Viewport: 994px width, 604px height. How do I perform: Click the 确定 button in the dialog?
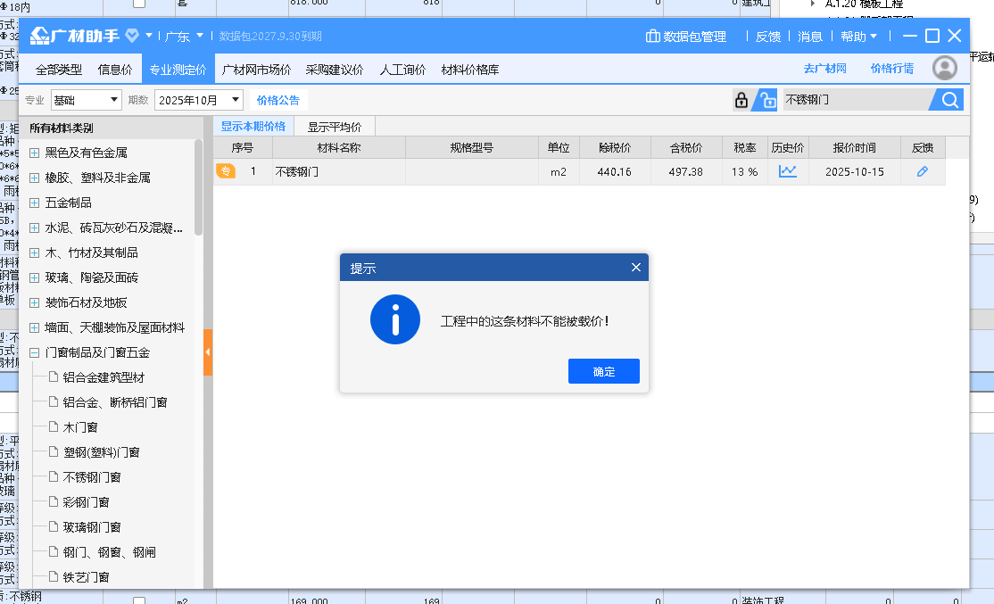(x=604, y=371)
